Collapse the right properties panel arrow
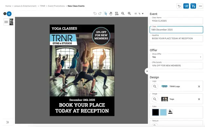Image resolution: width=205 pixels, height=127 pixels. pos(147,71)
